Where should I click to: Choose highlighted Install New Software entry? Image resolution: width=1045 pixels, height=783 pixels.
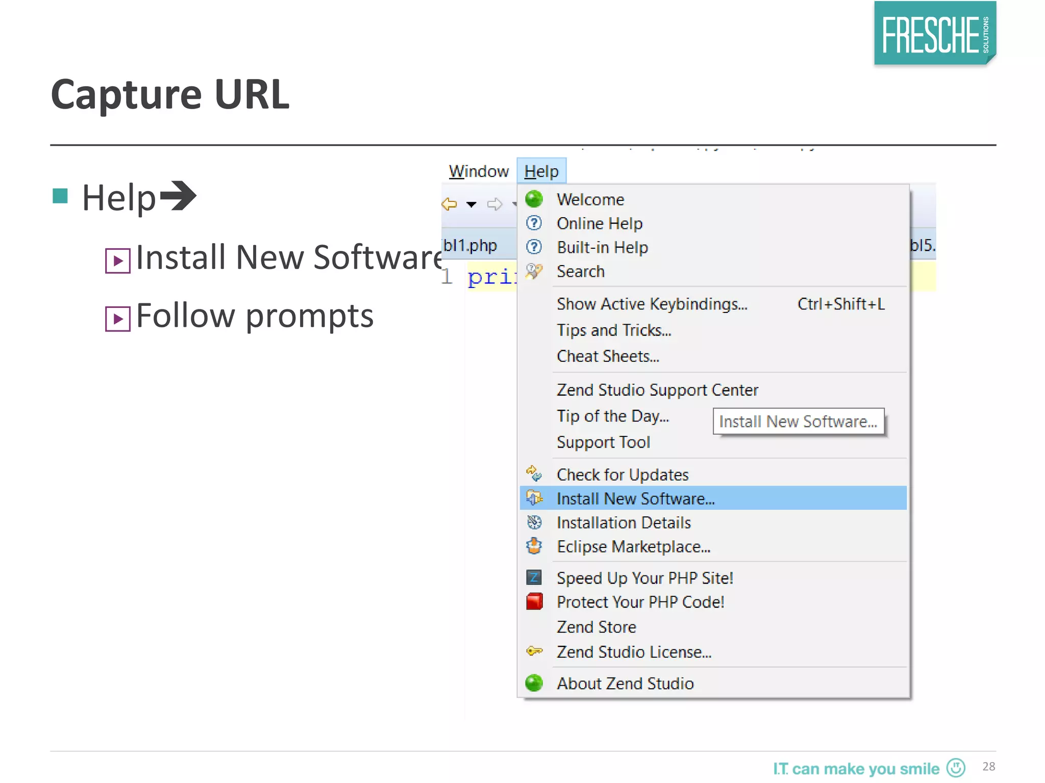tap(713, 499)
